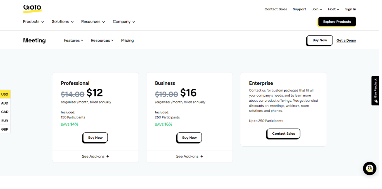Click struck-through $14.00 price
This screenshot has height=189, width=382.
(72, 94)
